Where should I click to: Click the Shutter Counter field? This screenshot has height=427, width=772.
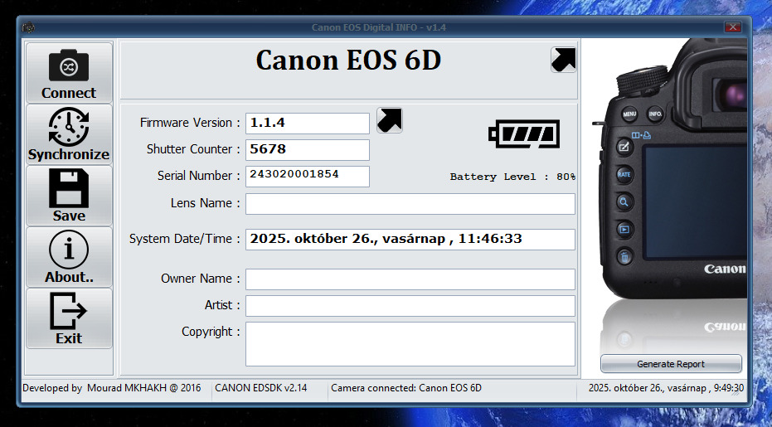coord(308,150)
